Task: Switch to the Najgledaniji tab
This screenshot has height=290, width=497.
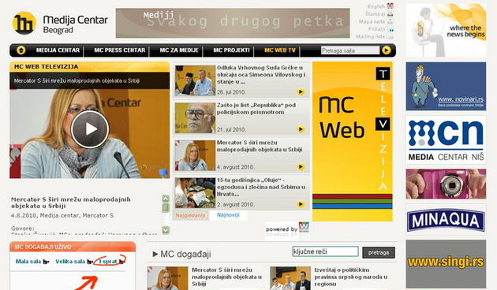Action: click(x=190, y=216)
